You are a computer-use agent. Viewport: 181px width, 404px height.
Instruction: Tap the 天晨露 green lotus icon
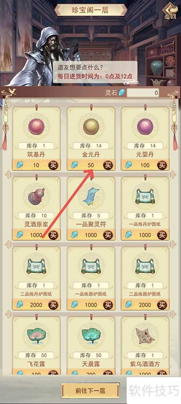91,336
